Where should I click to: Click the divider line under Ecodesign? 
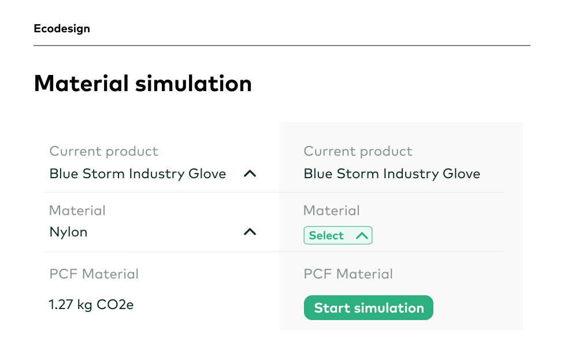[281, 45]
